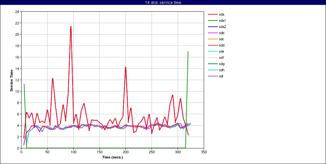Click the y-axis tick label 24
The height and width of the screenshot is (164, 326).
17,12
